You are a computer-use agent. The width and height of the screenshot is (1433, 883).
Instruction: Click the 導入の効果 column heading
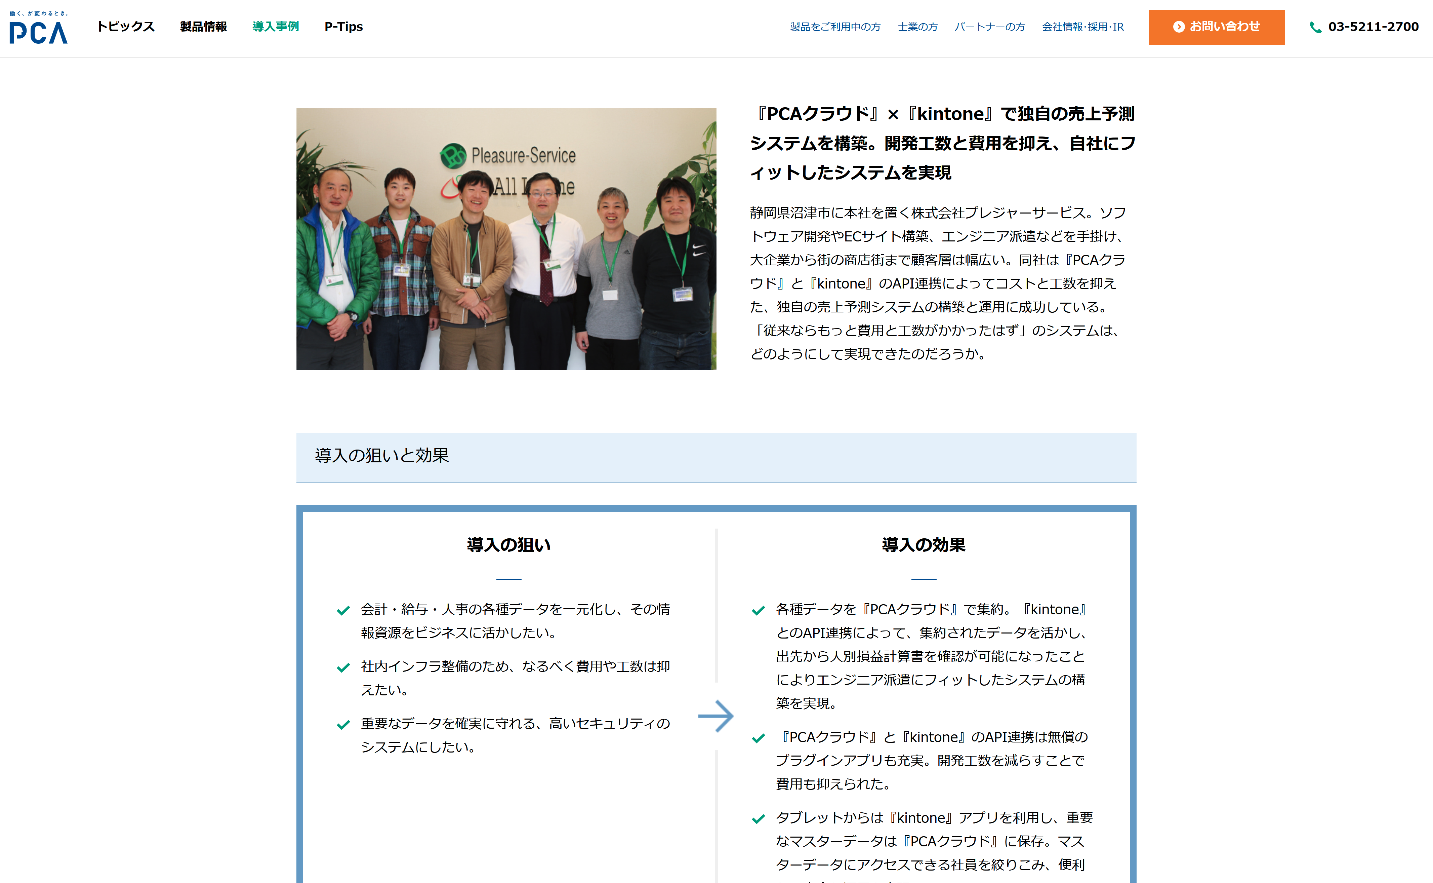coord(924,545)
